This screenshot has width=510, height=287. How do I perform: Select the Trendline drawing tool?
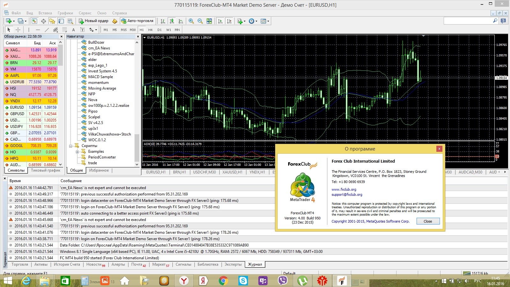(47, 30)
